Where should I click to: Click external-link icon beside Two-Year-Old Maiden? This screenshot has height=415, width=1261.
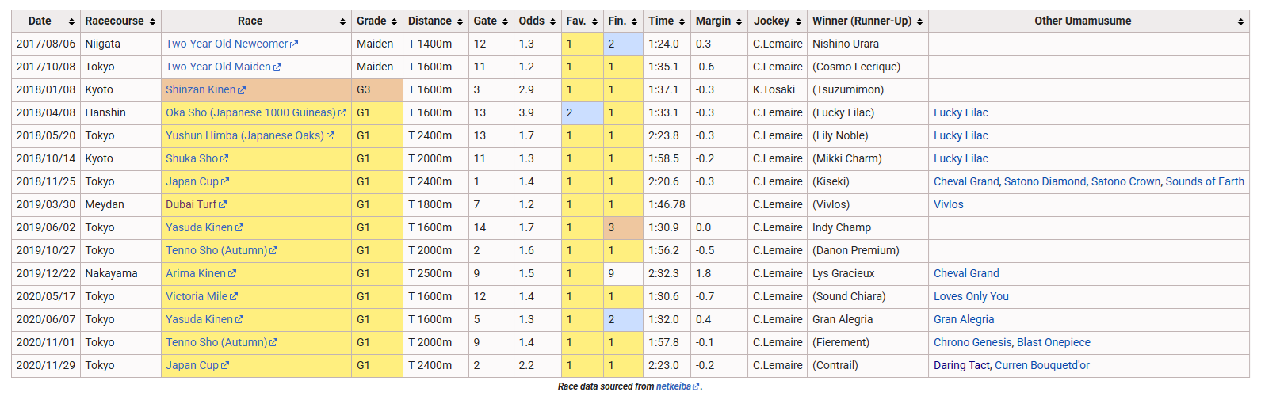click(277, 68)
